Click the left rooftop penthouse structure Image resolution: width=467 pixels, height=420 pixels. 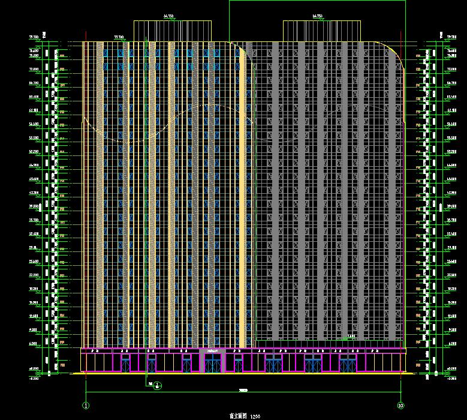(173, 31)
